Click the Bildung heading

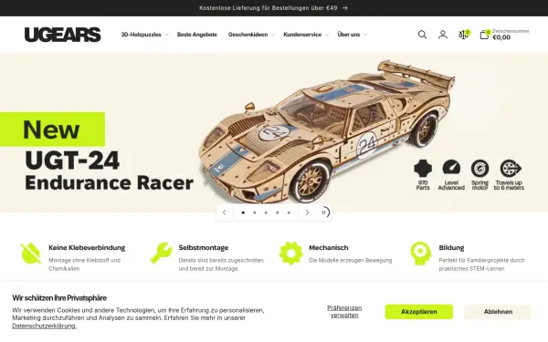(451, 248)
